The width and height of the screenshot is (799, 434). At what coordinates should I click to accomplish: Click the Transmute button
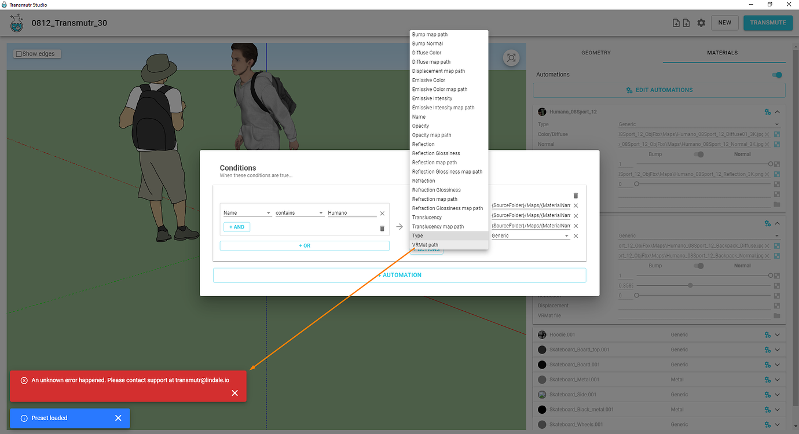(768, 23)
